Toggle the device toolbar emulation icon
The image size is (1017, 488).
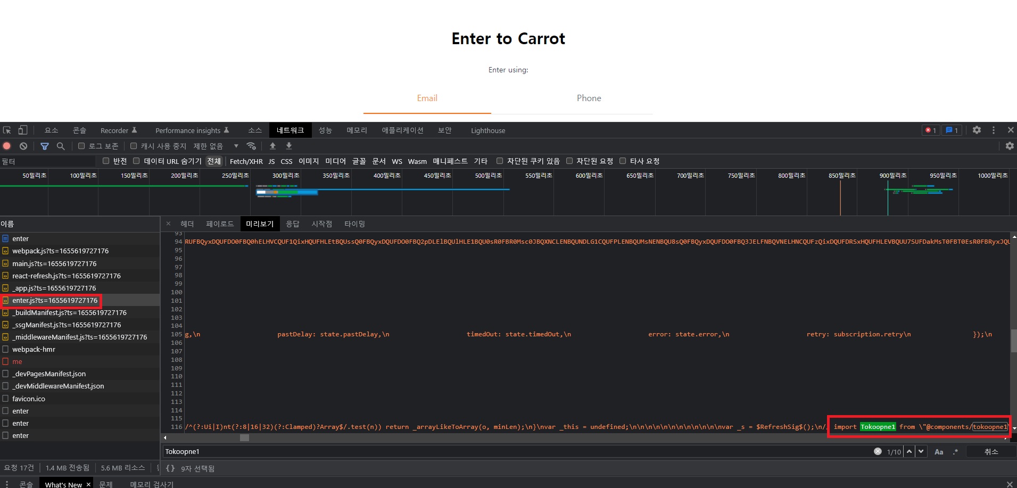coord(22,130)
